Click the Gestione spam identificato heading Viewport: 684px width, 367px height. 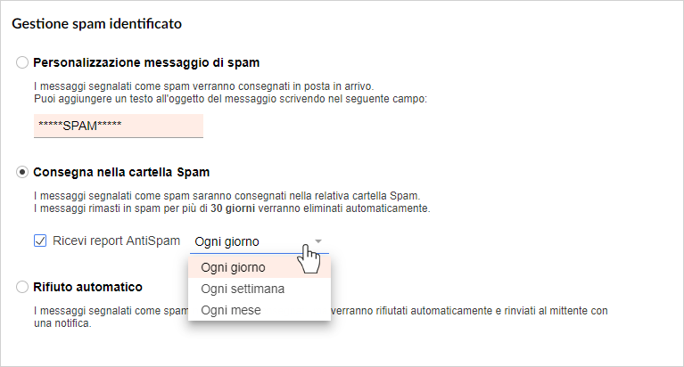(x=97, y=23)
